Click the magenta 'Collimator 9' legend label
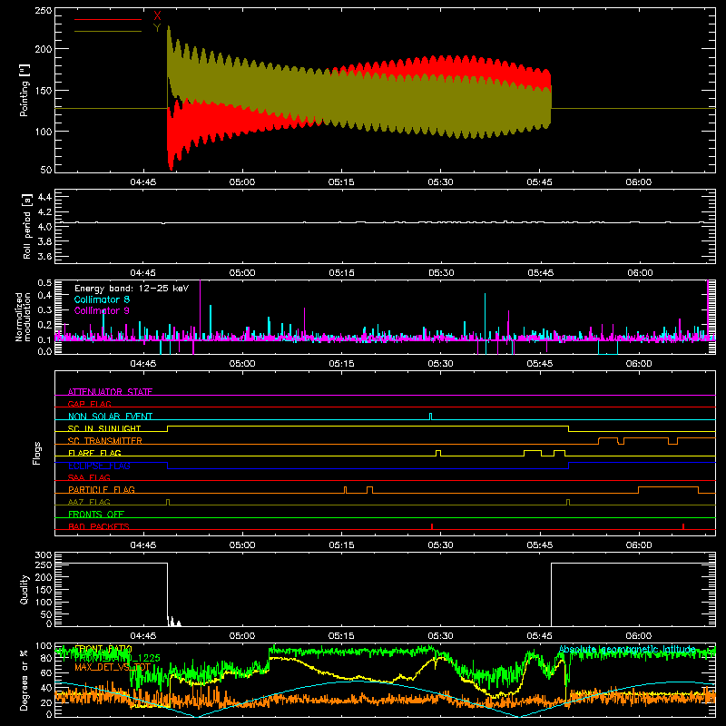 (x=102, y=310)
